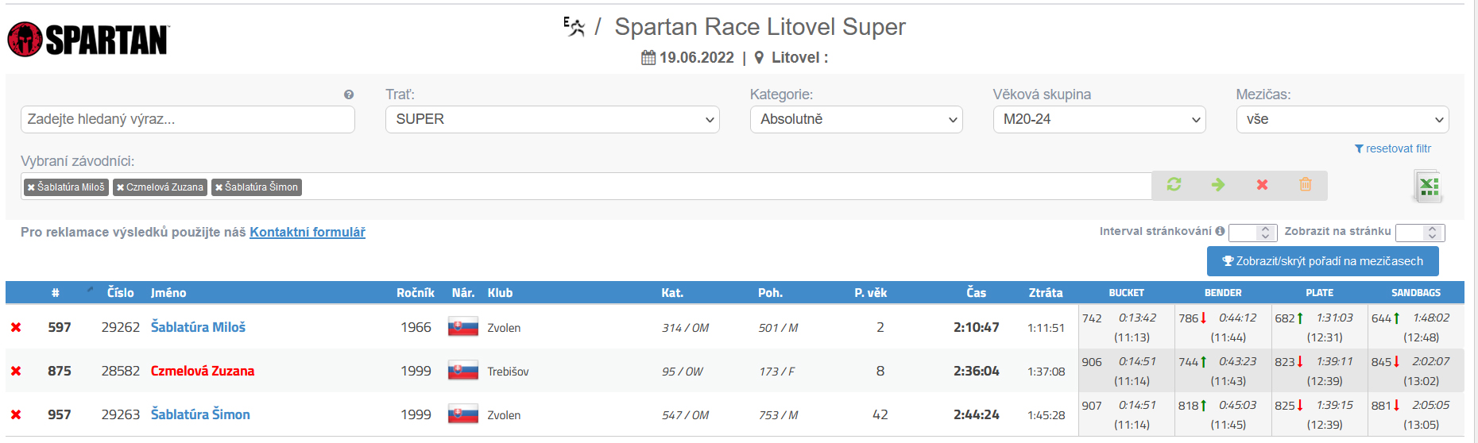This screenshot has width=1478, height=443.
Task: Click the green right arrow icon
Action: coord(1218,184)
